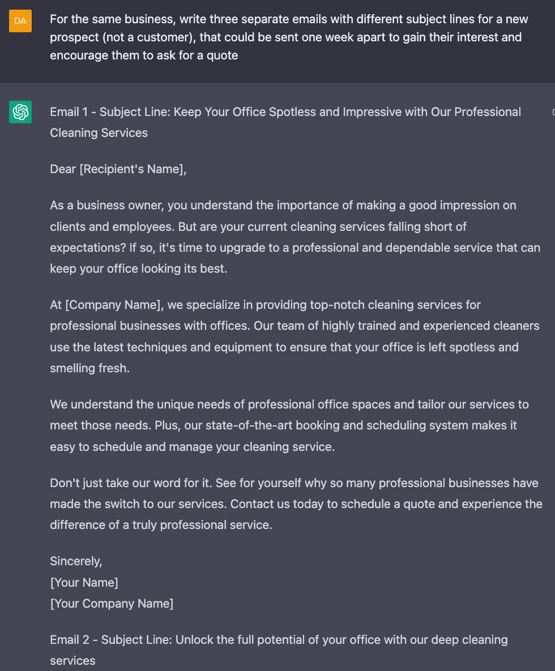The height and width of the screenshot is (671, 555).
Task: Click the "Dear [Recipient's Name]," greeting
Action: (118, 169)
